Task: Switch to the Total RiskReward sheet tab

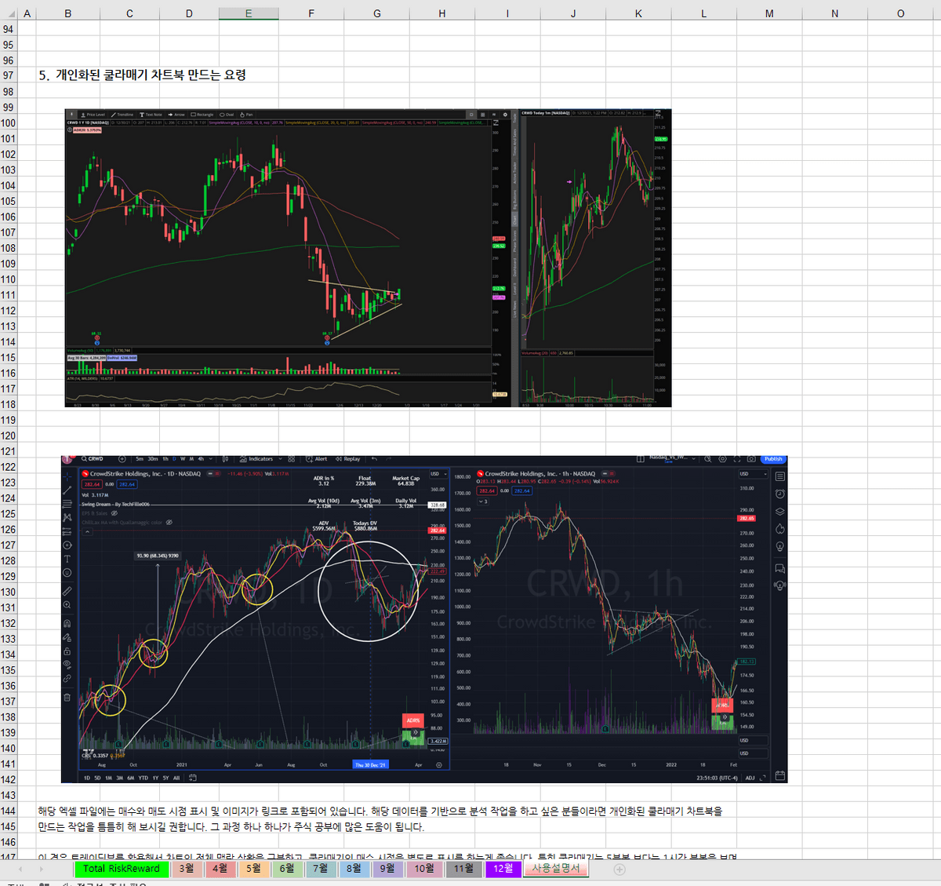Action: pyautogui.click(x=122, y=869)
